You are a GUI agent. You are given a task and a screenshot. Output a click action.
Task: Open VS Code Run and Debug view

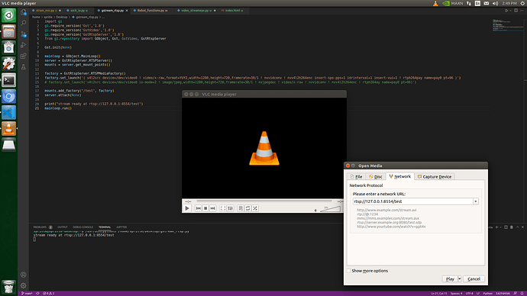coord(23,45)
